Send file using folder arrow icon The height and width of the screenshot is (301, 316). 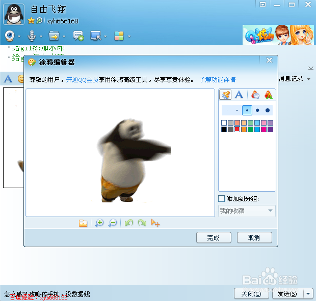pyautogui.click(x=54, y=36)
